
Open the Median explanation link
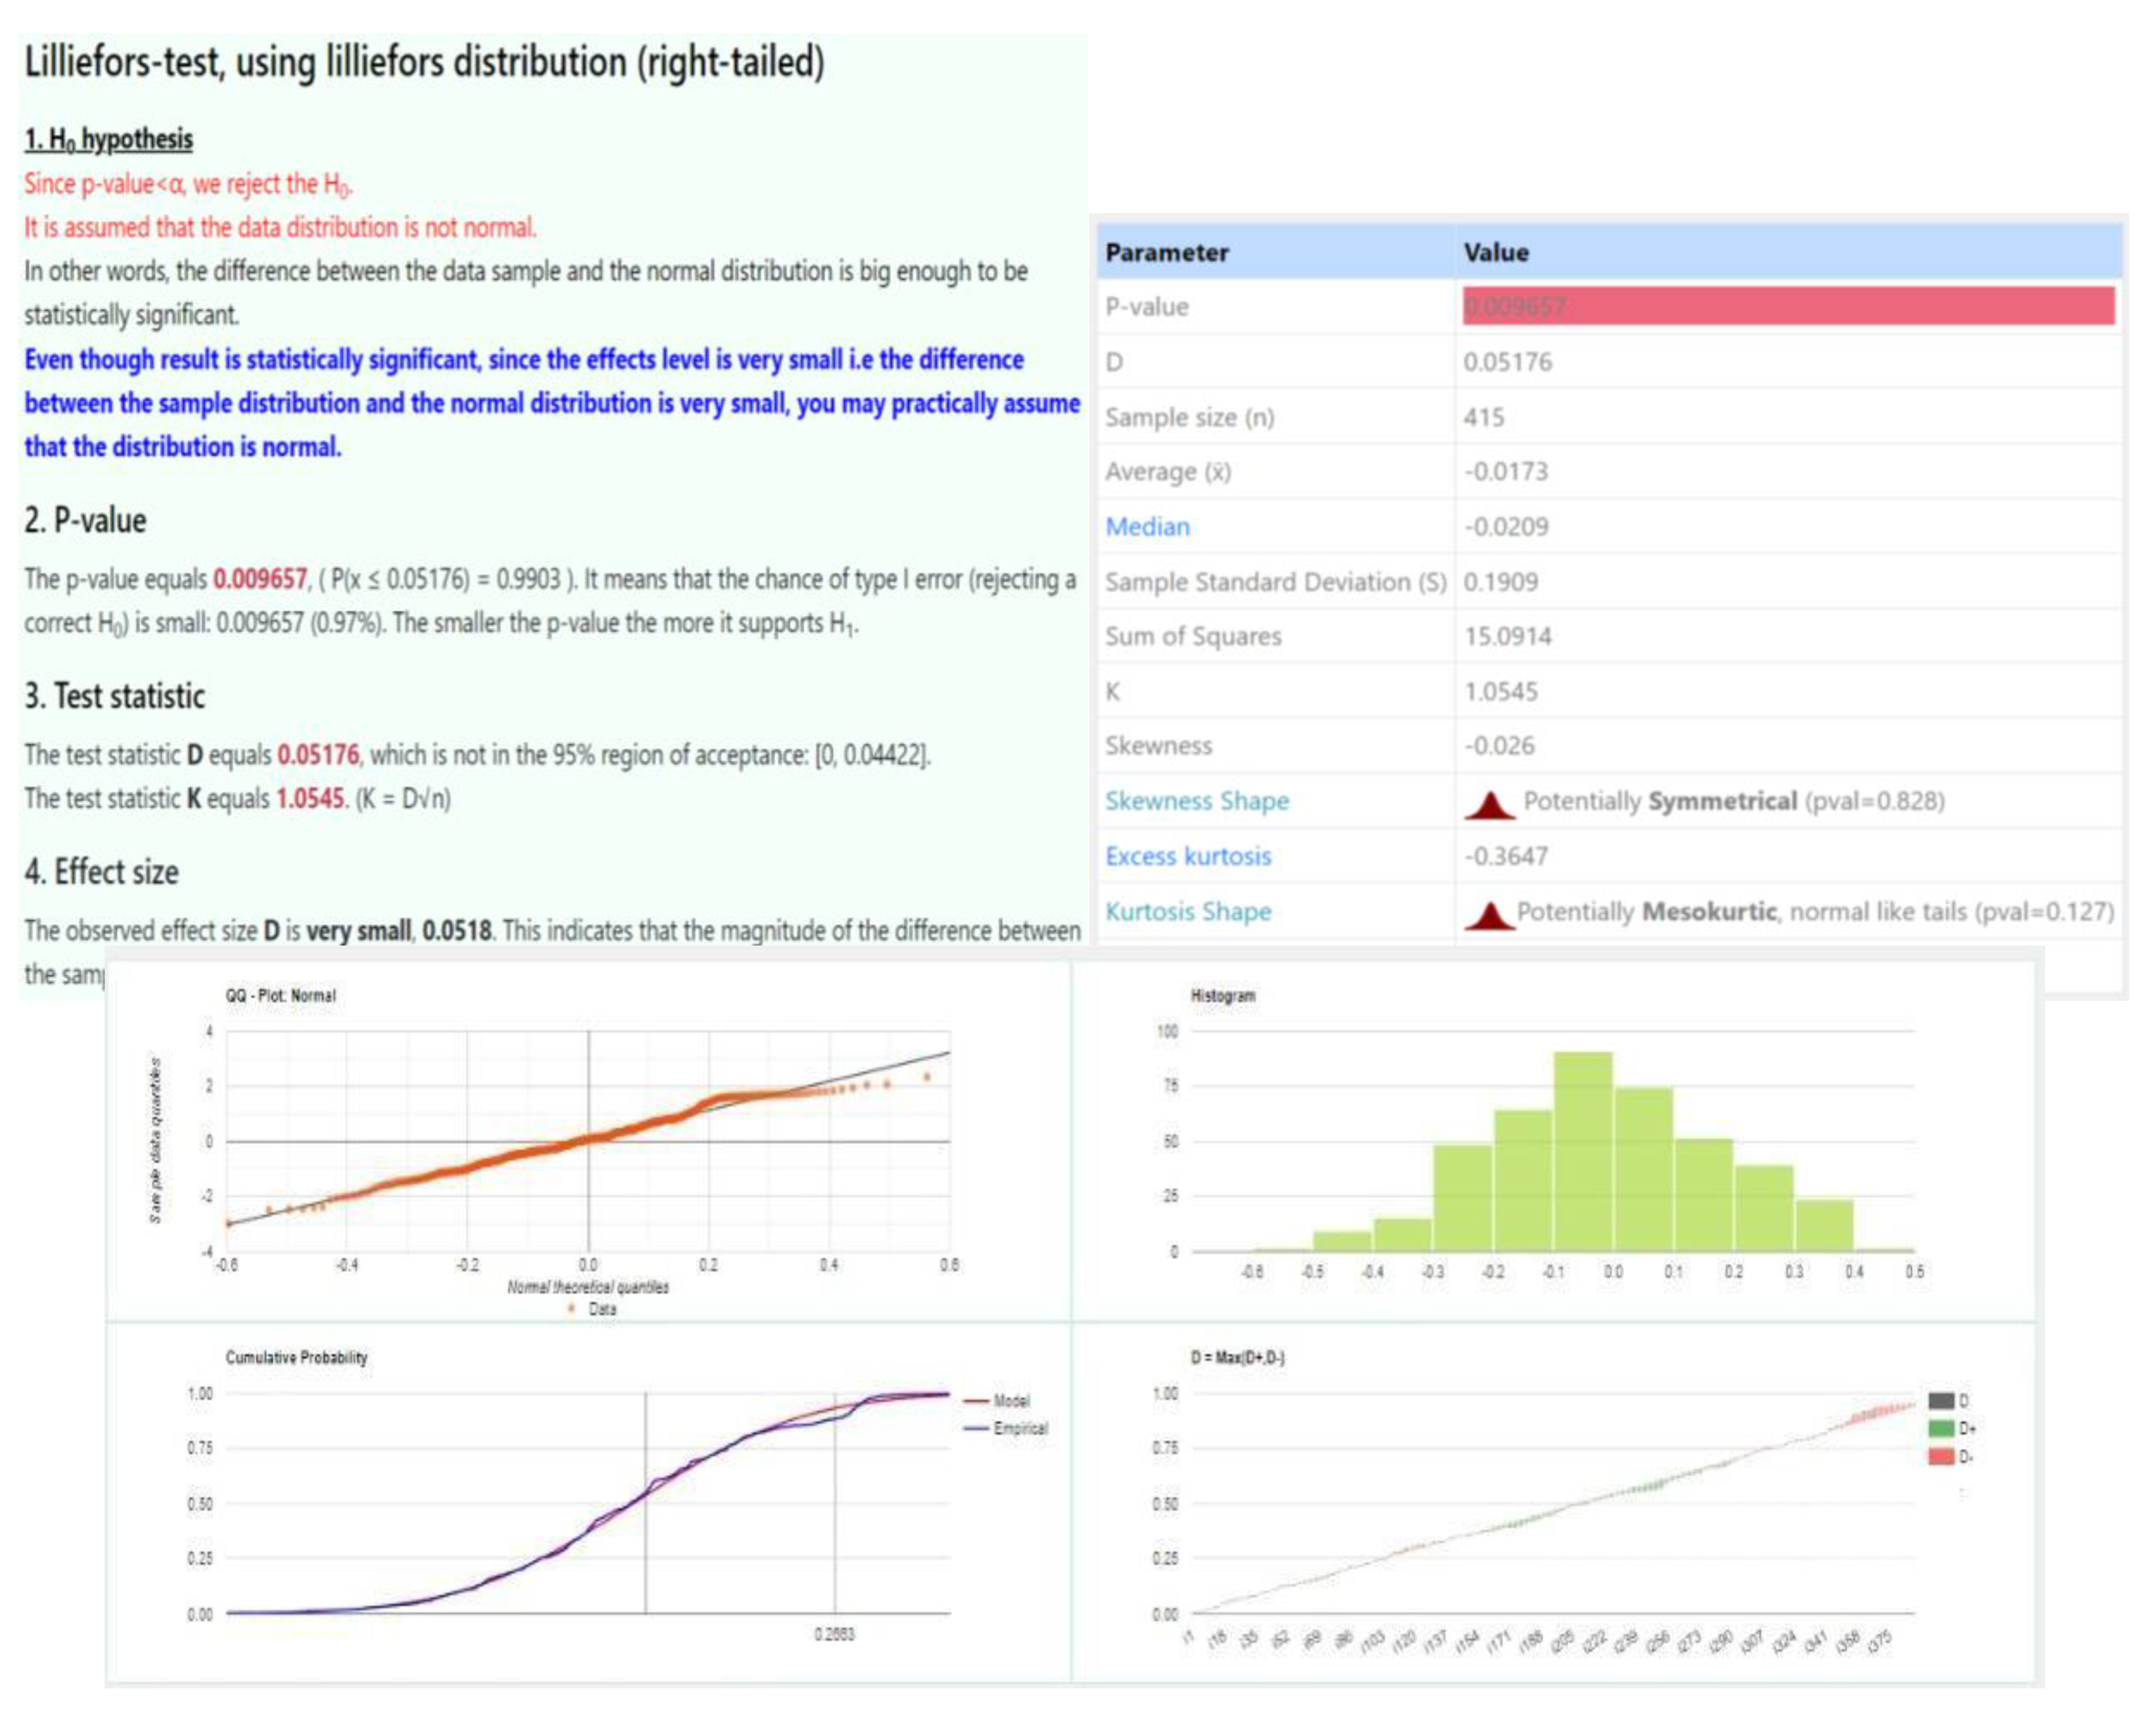1148,526
